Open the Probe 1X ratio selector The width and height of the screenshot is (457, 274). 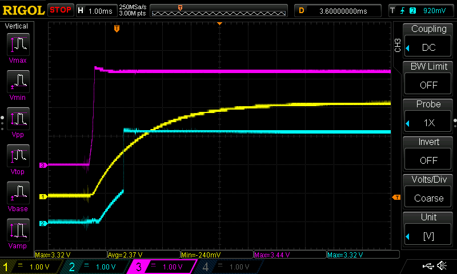(428, 116)
